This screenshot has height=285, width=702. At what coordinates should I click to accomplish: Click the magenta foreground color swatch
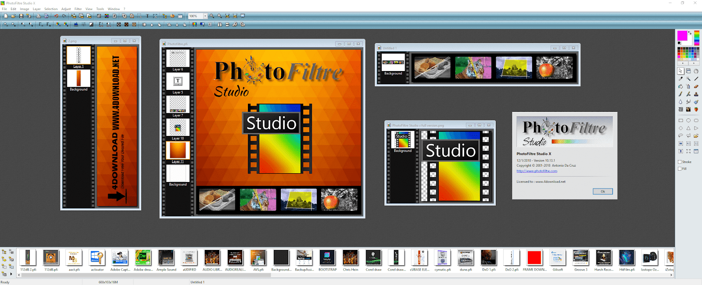coord(682,36)
